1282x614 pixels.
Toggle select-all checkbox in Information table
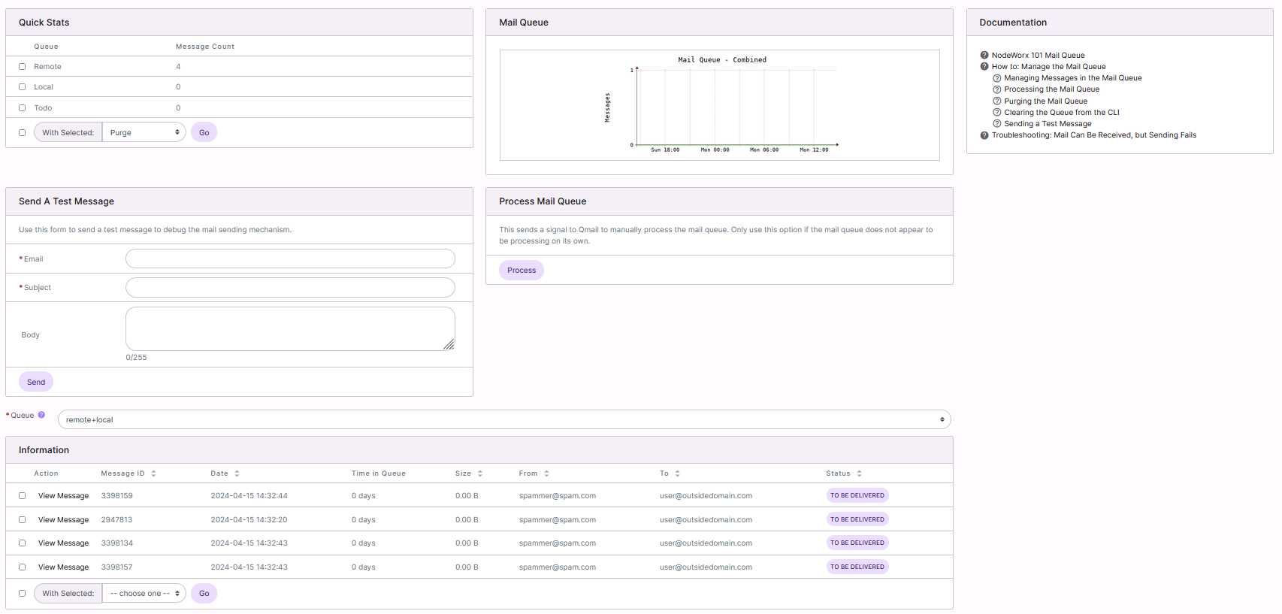tap(22, 594)
